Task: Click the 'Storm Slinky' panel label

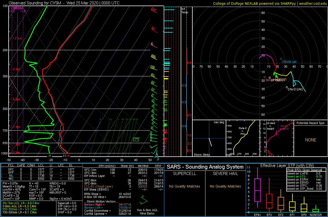Action: point(202,155)
